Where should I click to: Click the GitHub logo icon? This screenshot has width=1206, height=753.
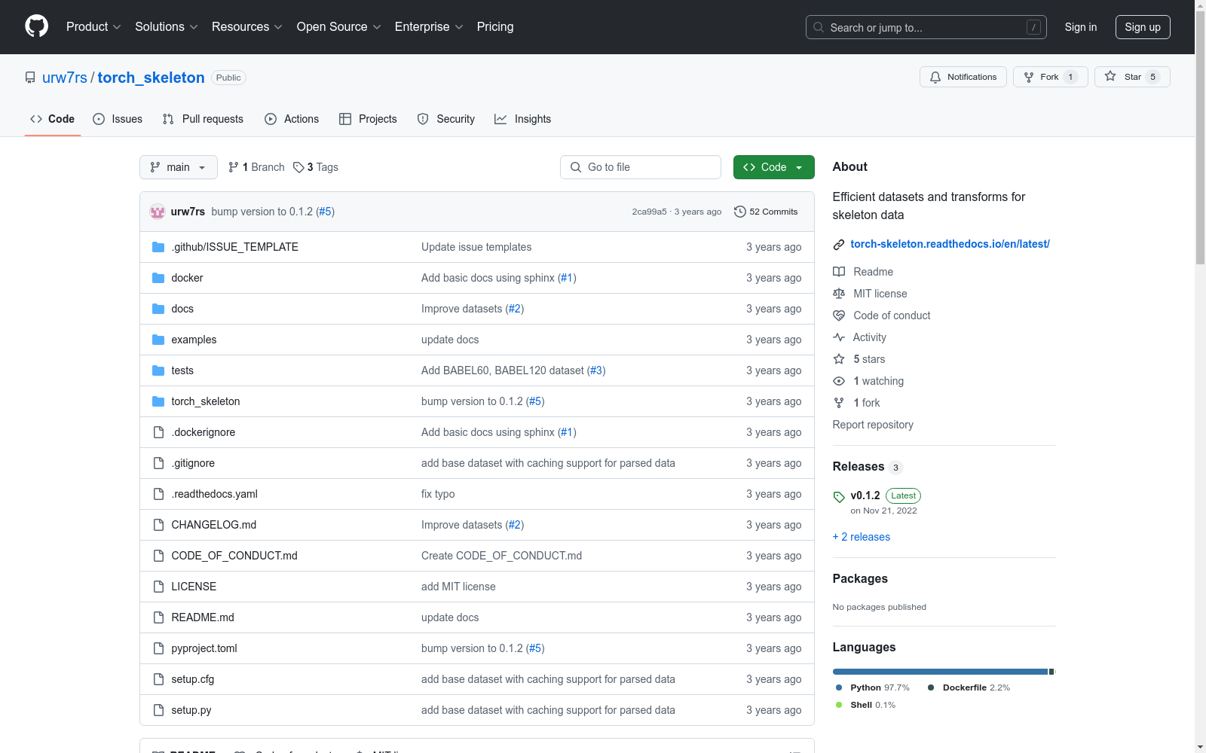tap(36, 26)
